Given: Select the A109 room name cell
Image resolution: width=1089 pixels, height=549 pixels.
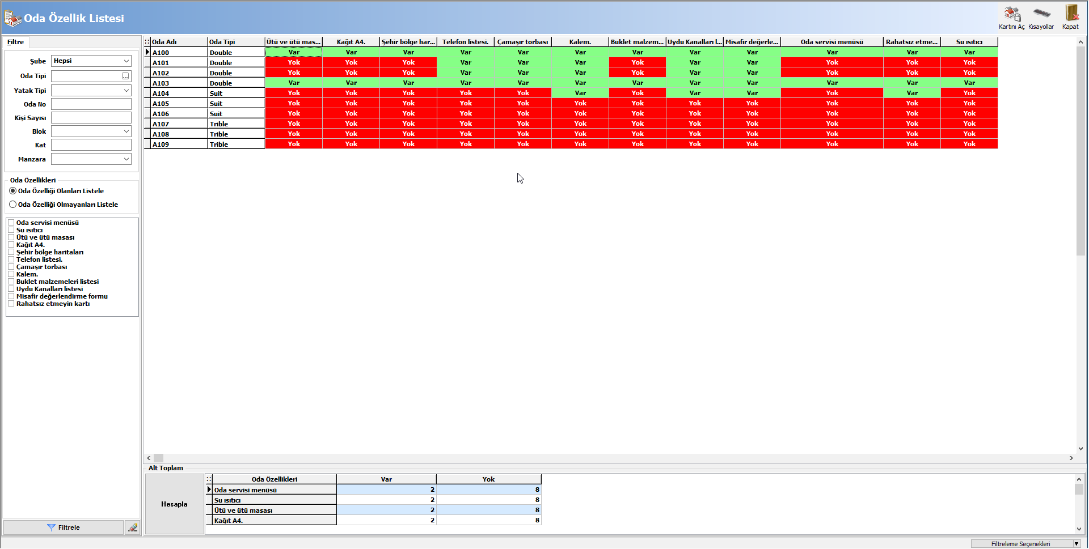Looking at the screenshot, I should point(179,144).
